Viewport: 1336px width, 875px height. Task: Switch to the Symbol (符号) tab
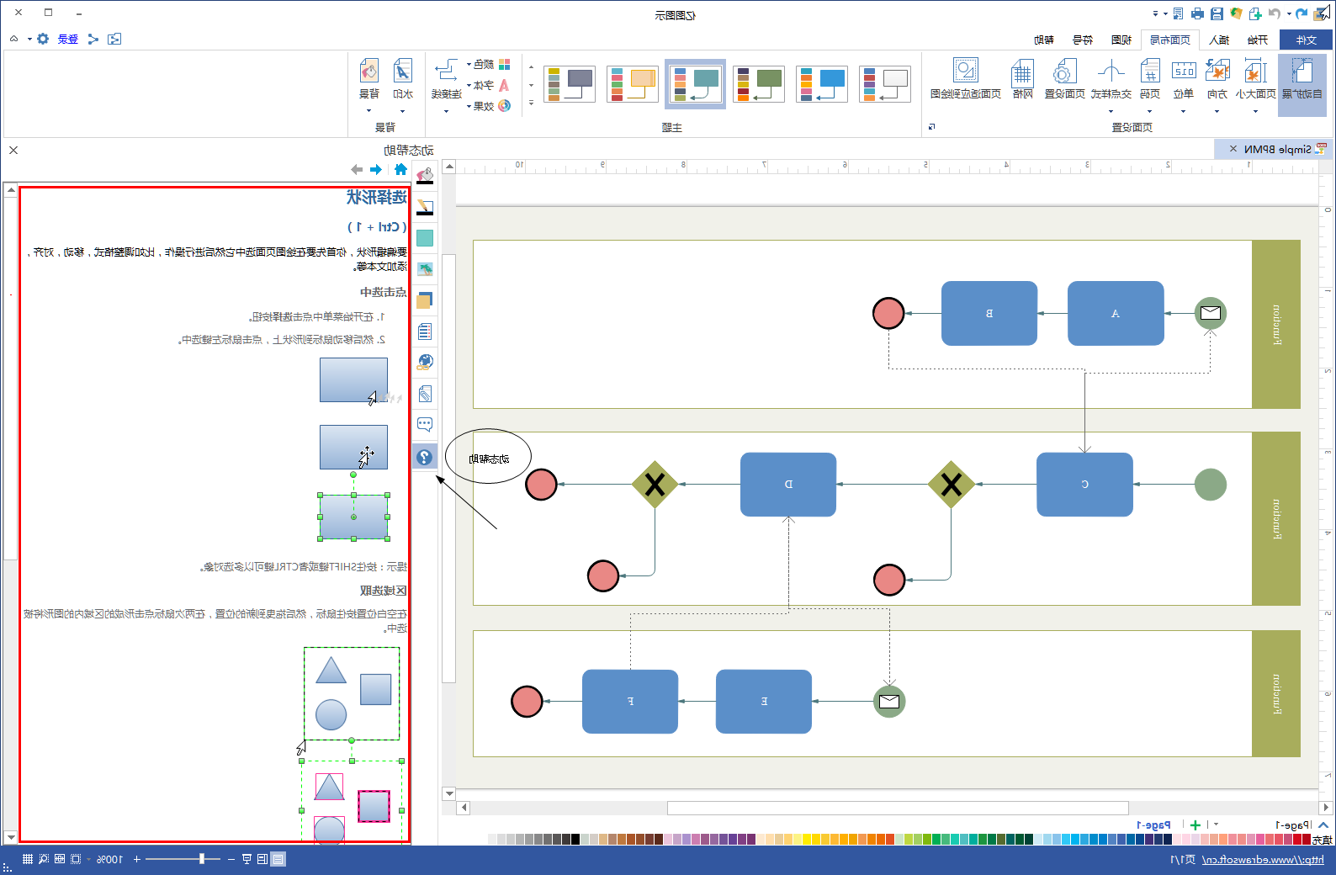[x=1083, y=40]
